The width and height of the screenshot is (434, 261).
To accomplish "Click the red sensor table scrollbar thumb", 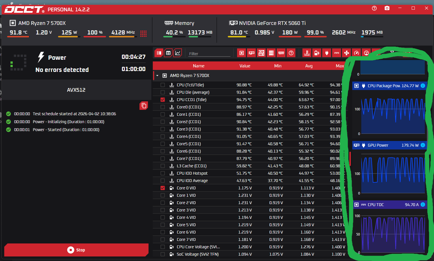I will point(350,159).
